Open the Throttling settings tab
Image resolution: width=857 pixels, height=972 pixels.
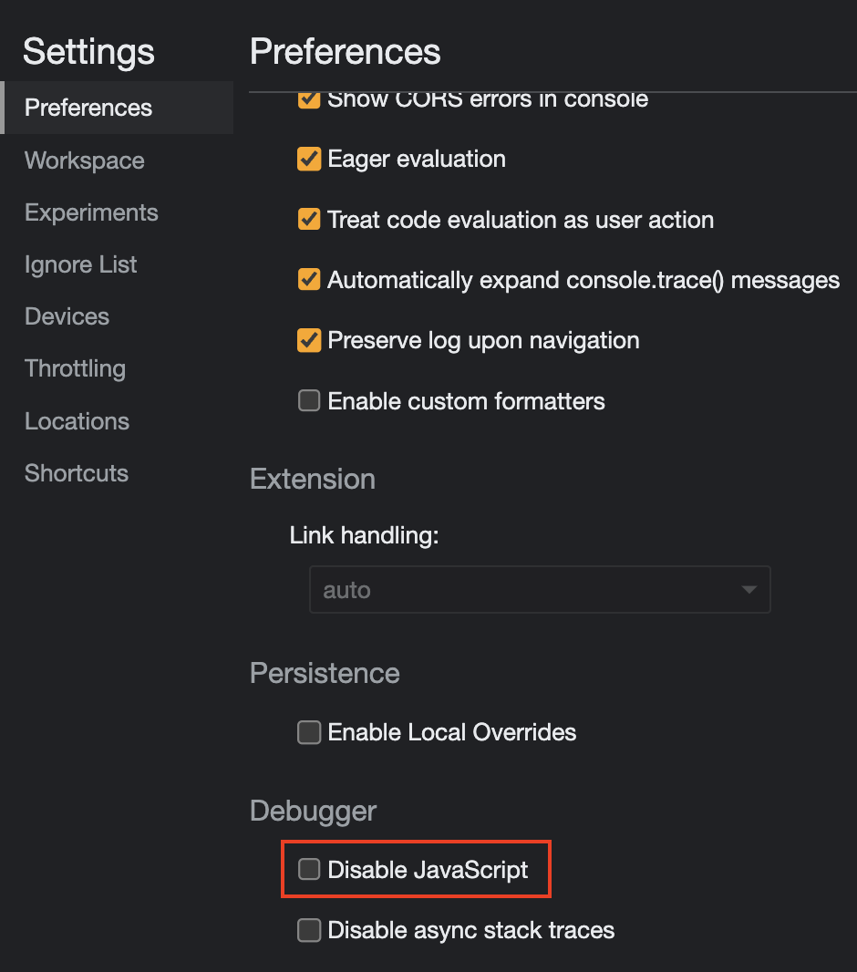tap(75, 369)
